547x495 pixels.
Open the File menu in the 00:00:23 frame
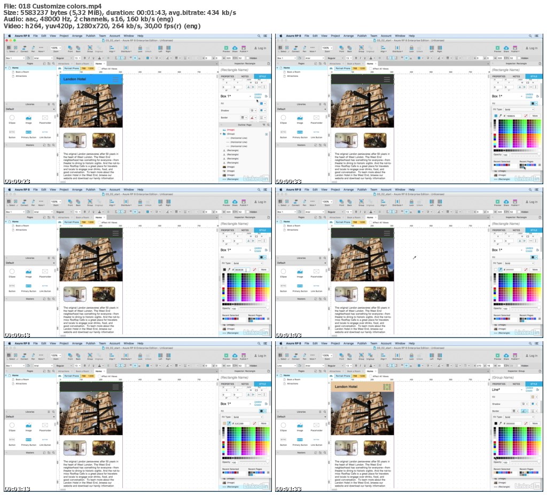35,36
